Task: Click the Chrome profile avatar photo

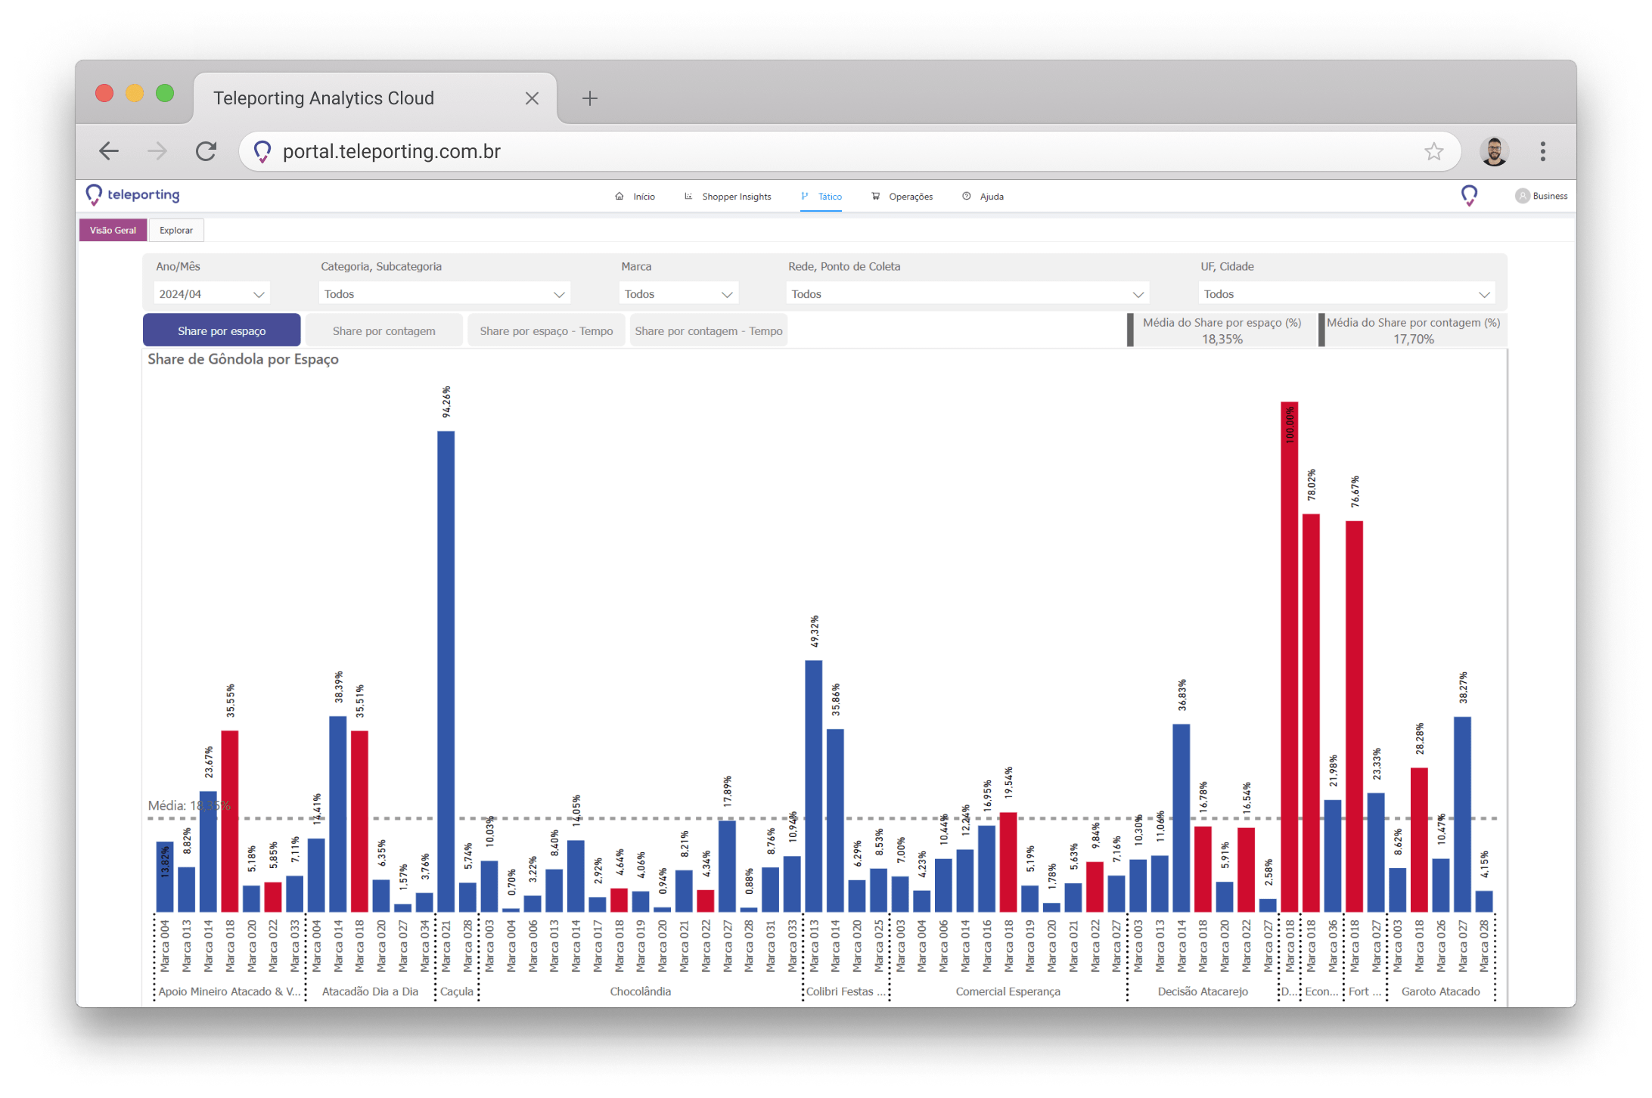Action: [1494, 151]
